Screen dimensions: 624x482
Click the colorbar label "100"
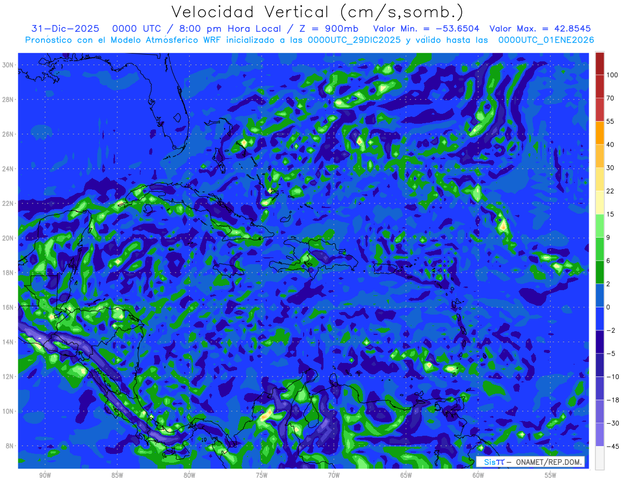[612, 75]
